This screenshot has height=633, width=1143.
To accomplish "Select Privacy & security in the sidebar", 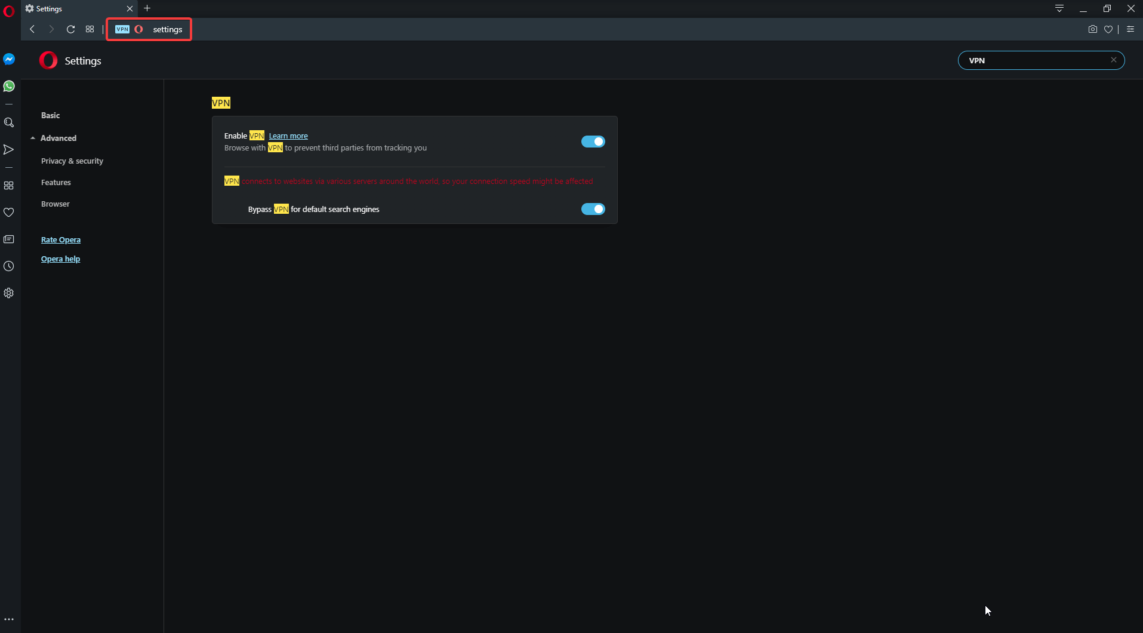I will click(72, 161).
